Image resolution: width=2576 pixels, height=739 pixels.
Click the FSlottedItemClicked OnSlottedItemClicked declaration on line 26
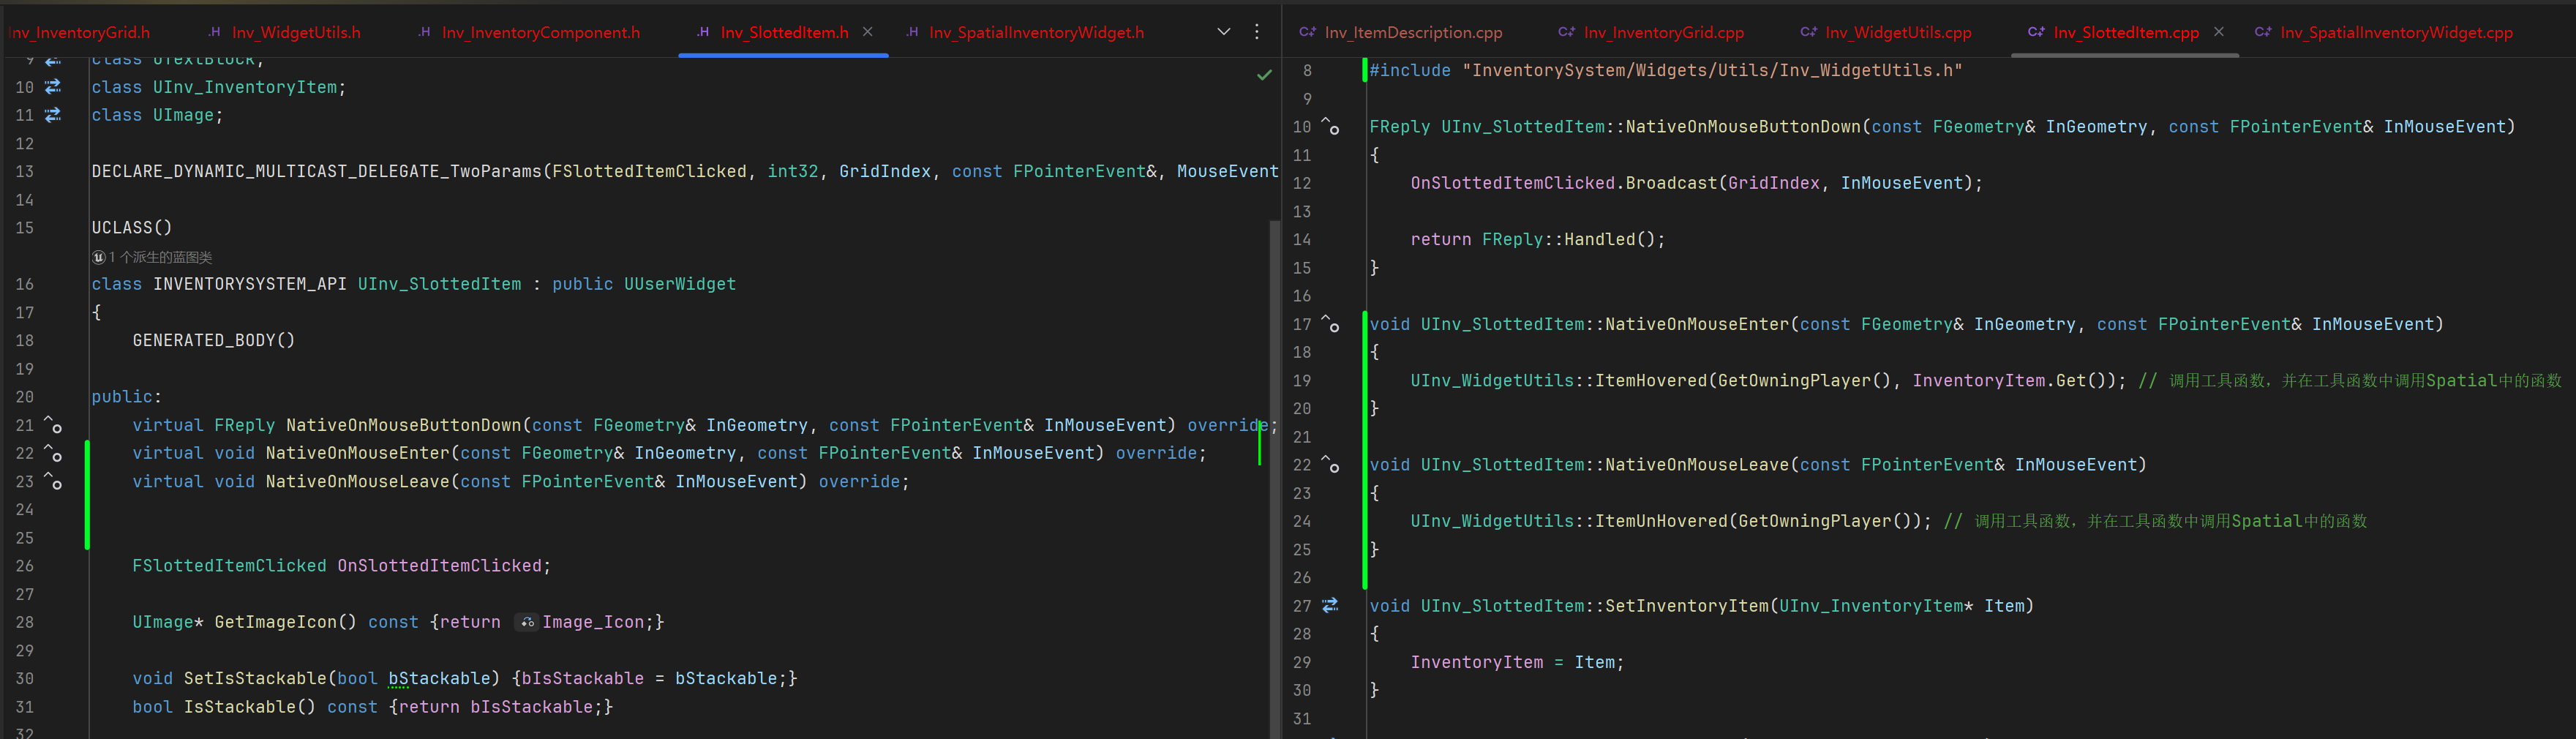[342, 566]
